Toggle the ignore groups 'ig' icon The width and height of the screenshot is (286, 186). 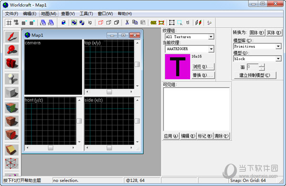click(90, 22)
